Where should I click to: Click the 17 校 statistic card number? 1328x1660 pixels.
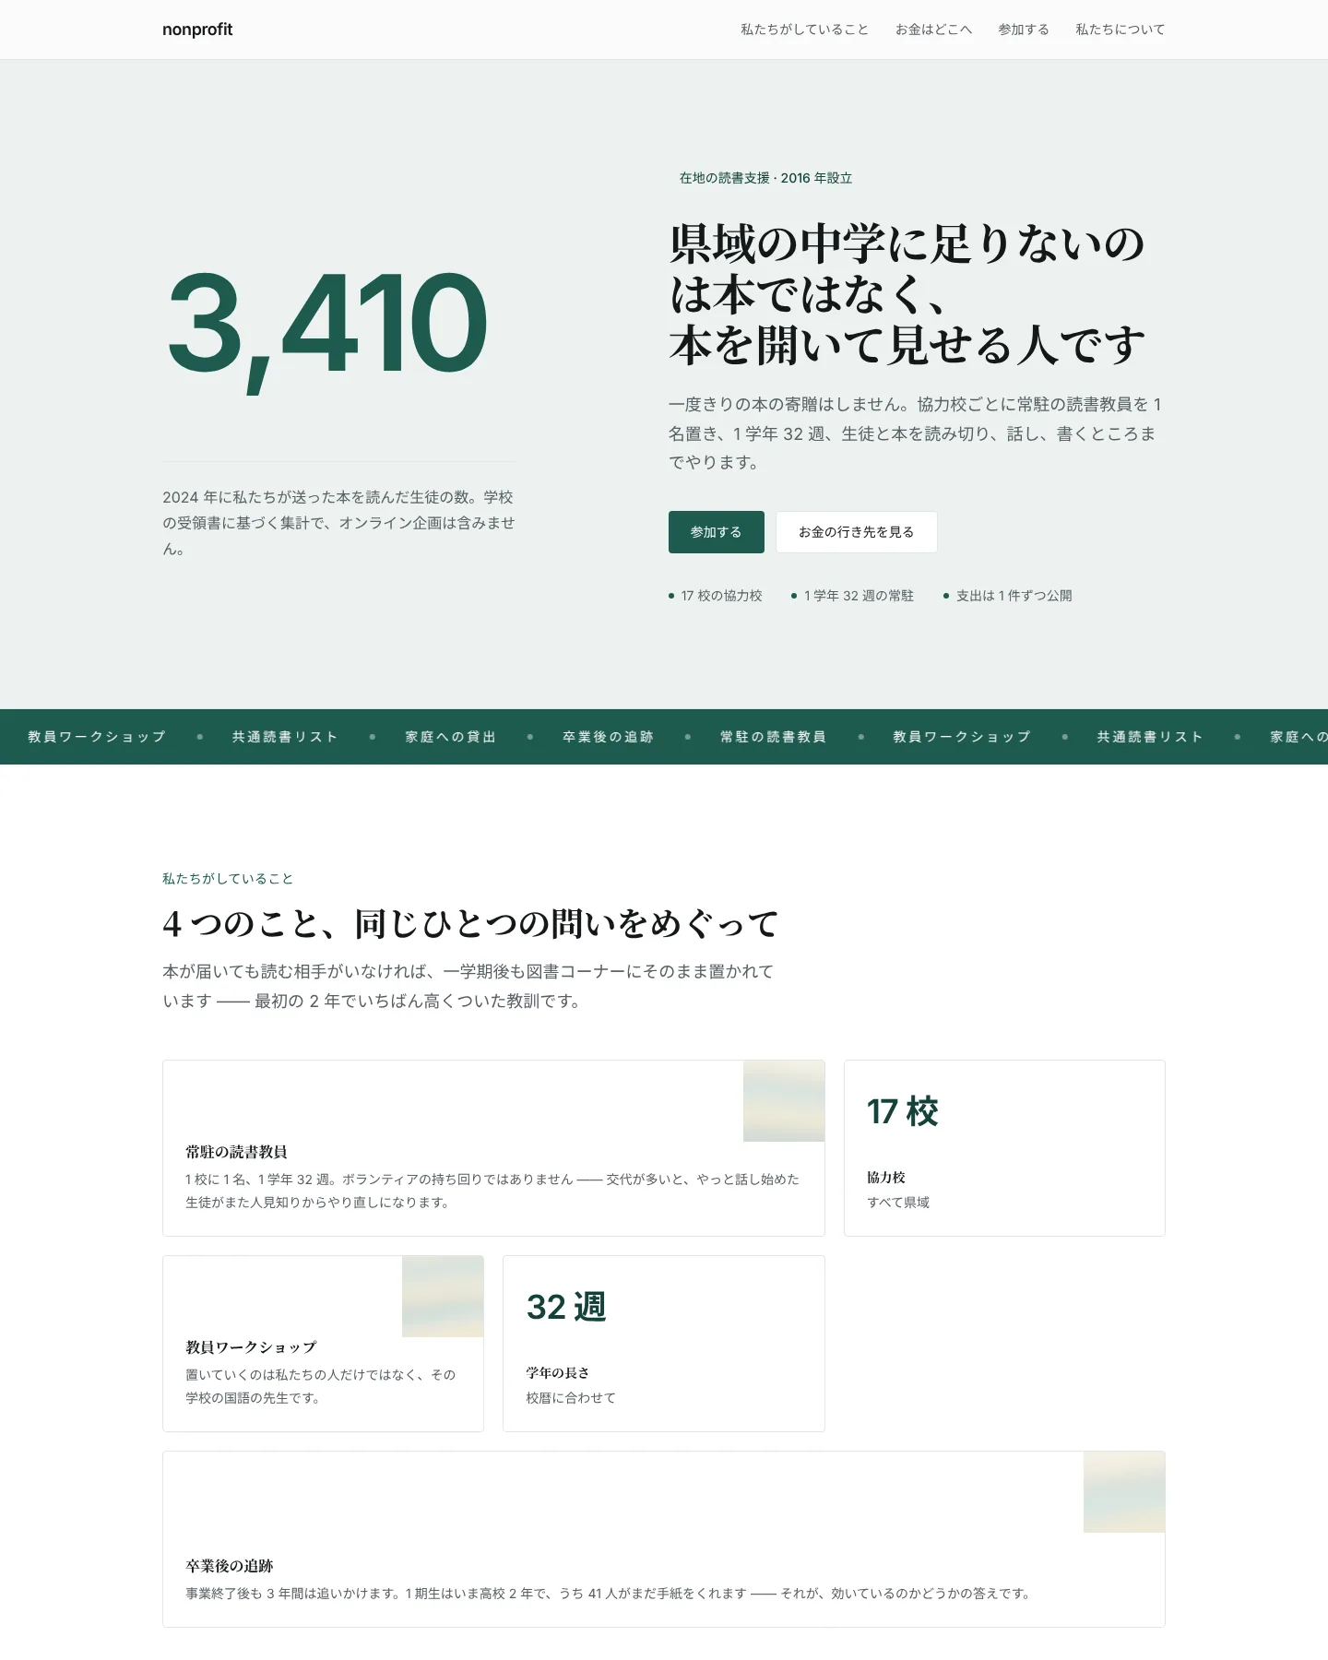(903, 1111)
